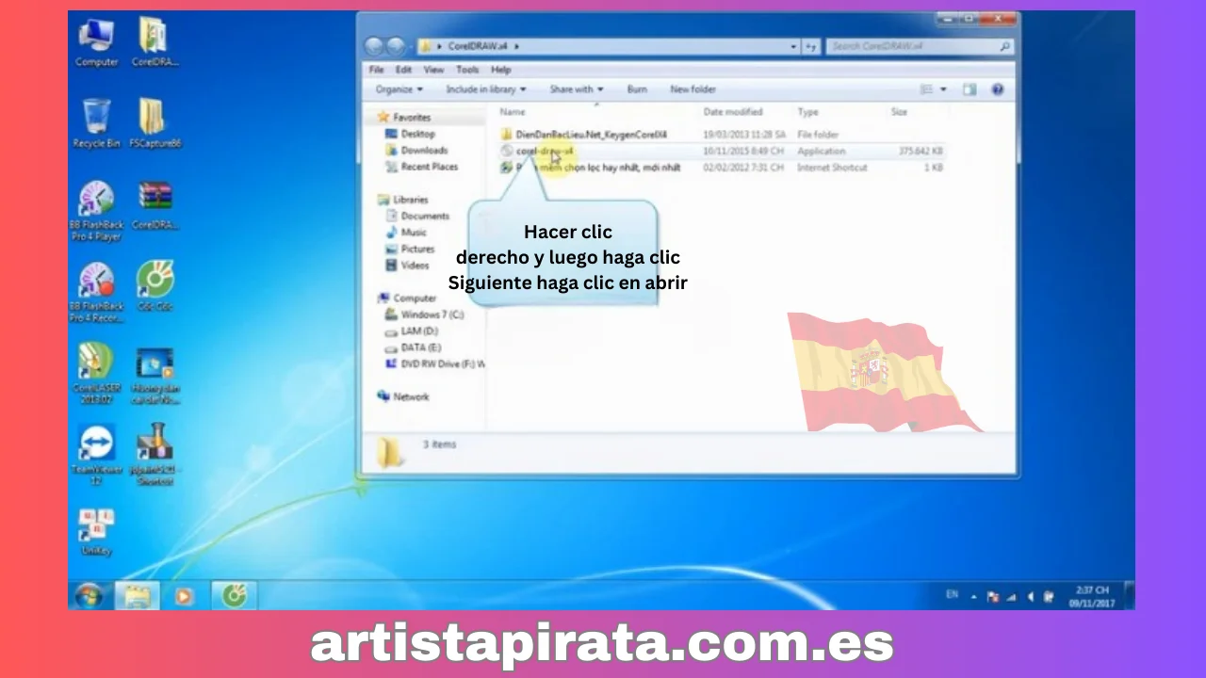Sort by the Date modified column header
Viewport: 1206px width, 678px height.
pos(732,112)
